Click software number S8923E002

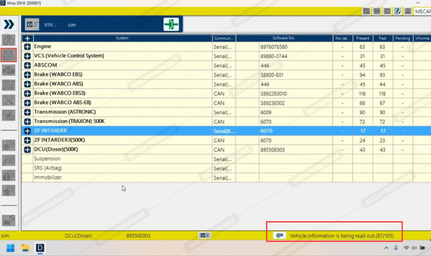(x=272, y=103)
